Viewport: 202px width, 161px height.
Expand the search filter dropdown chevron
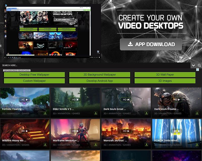(193, 65)
